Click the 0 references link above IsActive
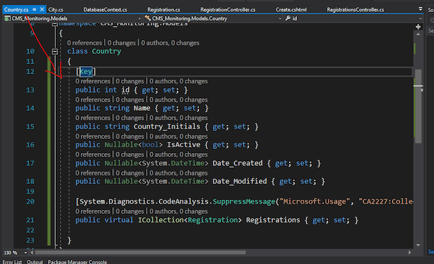The image size is (434, 264). (93, 136)
